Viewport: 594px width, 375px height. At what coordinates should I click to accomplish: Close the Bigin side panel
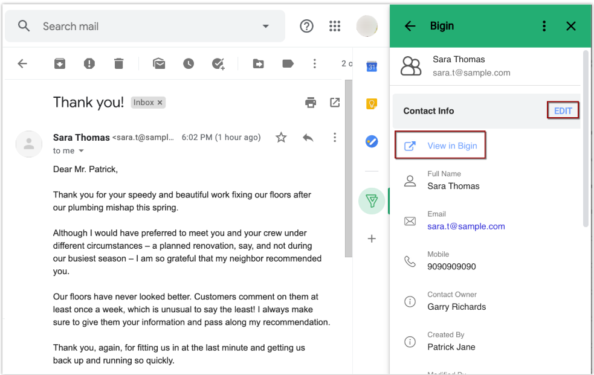[x=571, y=26]
